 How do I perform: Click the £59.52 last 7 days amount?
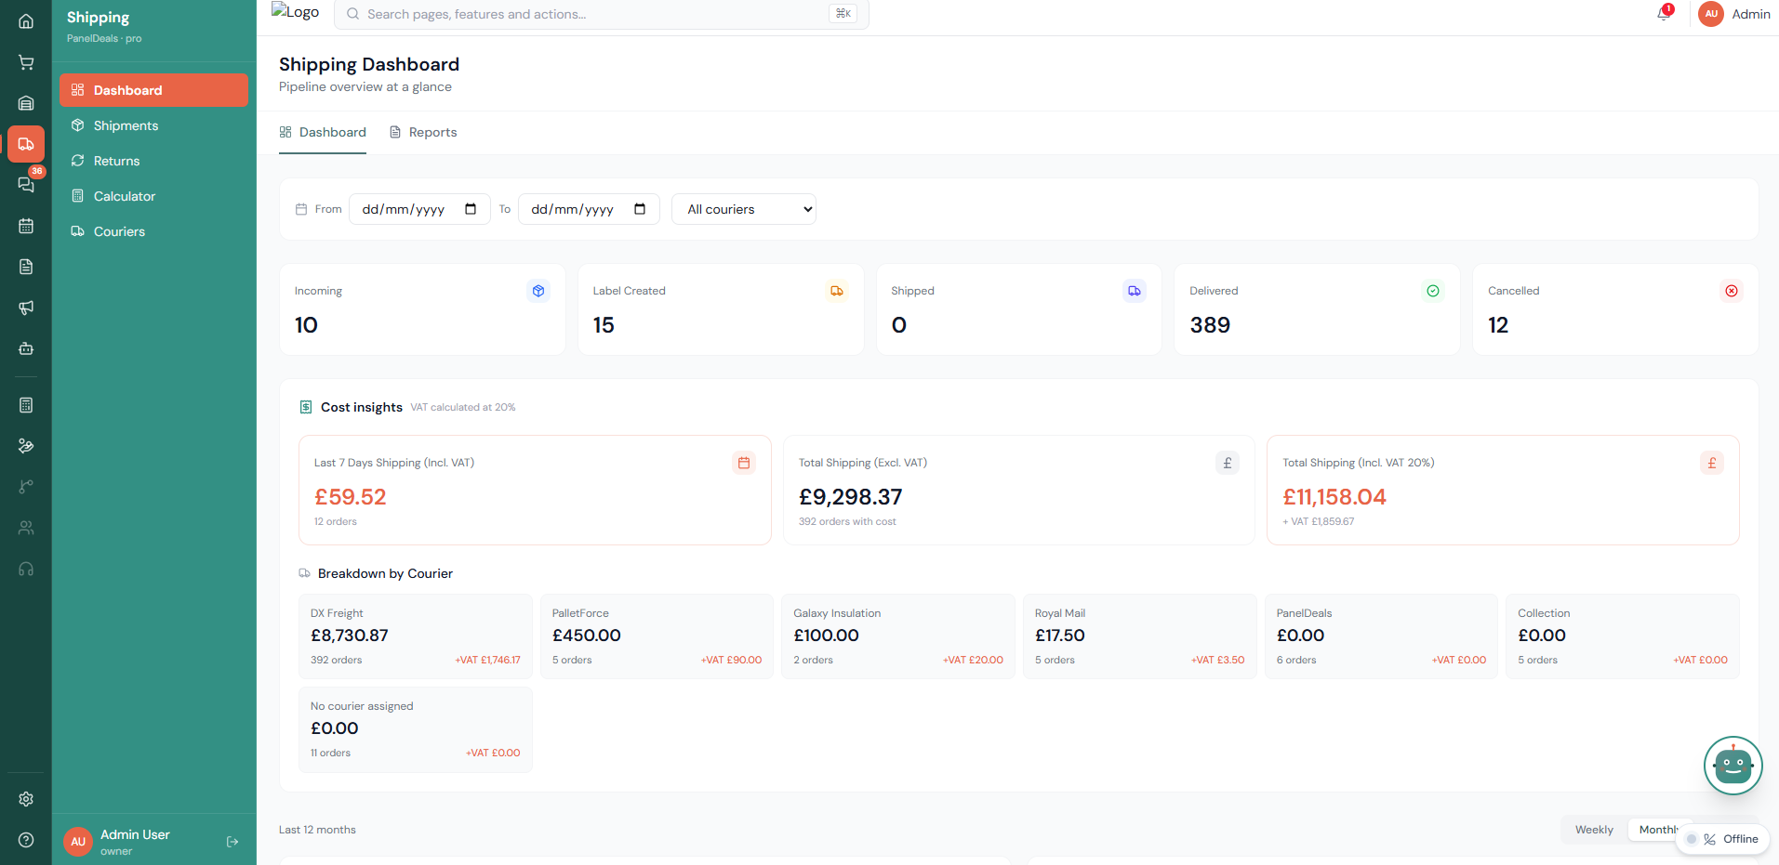350,497
